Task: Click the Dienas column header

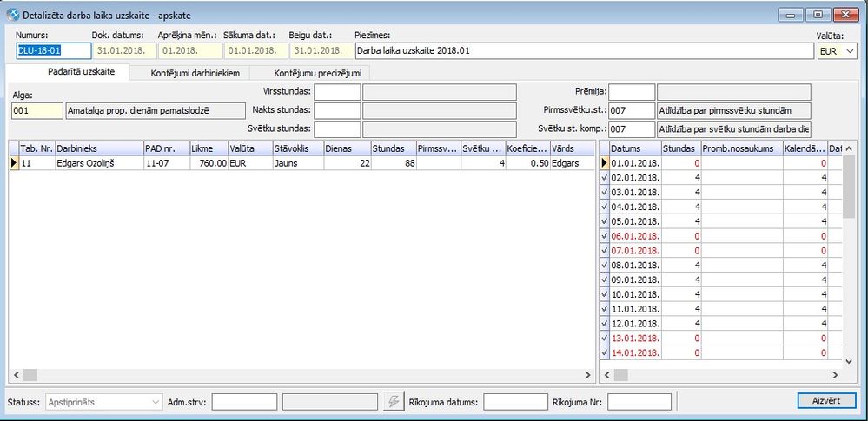Action: coord(347,148)
